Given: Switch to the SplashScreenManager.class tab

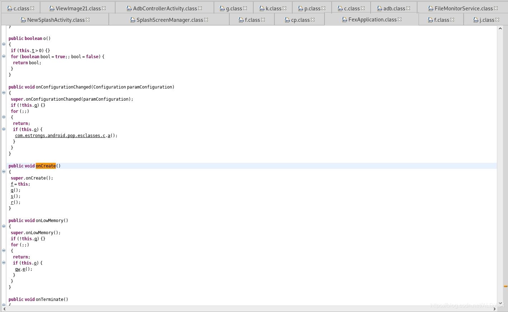Looking at the screenshot, I should 170,20.
